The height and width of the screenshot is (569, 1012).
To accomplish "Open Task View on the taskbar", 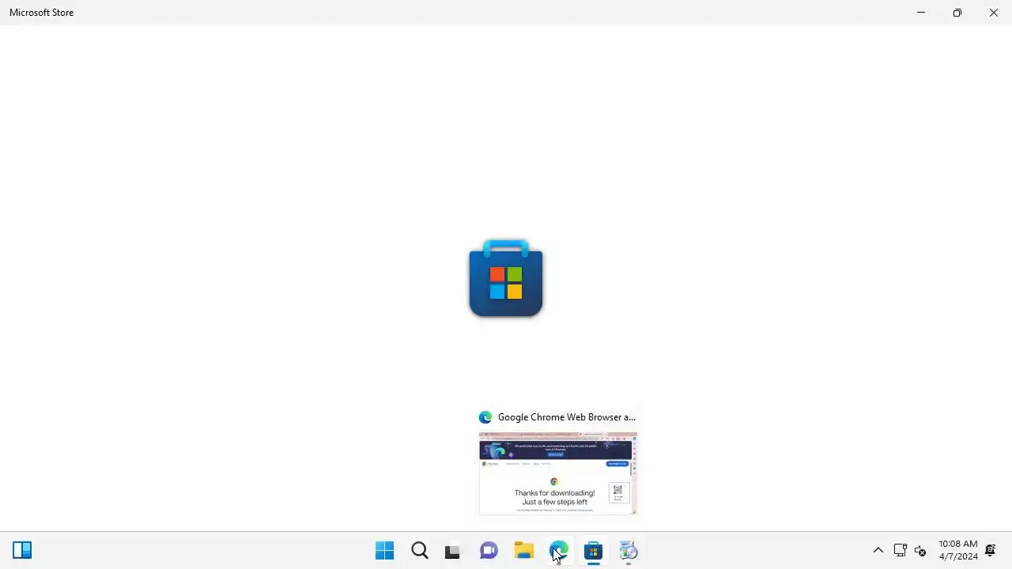I will 452,551.
